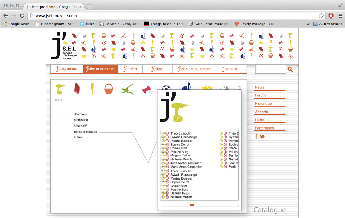Click the orange search magnifier icon
The height and width of the screenshot is (218, 345).
click(x=290, y=69)
